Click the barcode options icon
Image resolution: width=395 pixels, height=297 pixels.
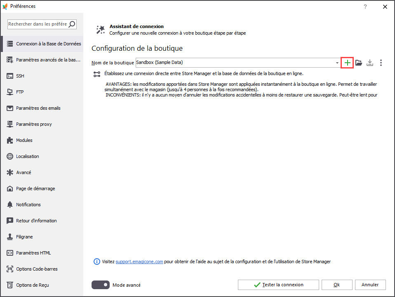[10, 269]
